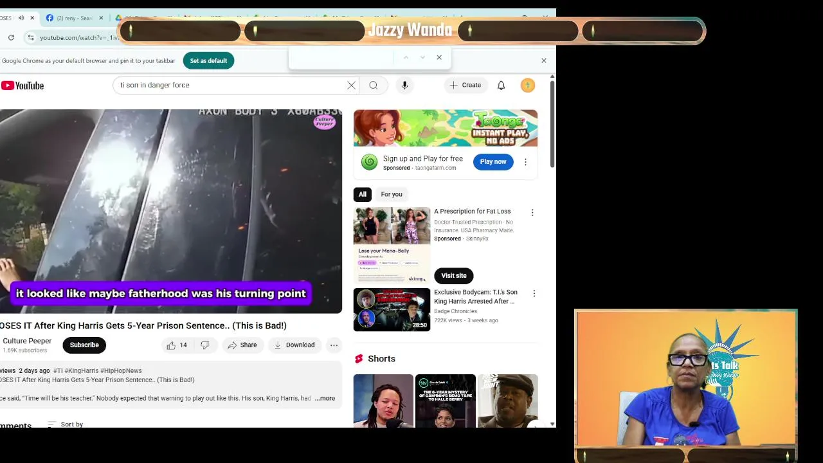Click in the YouTube search field
Screen dimensions: 823x463
click(x=230, y=85)
